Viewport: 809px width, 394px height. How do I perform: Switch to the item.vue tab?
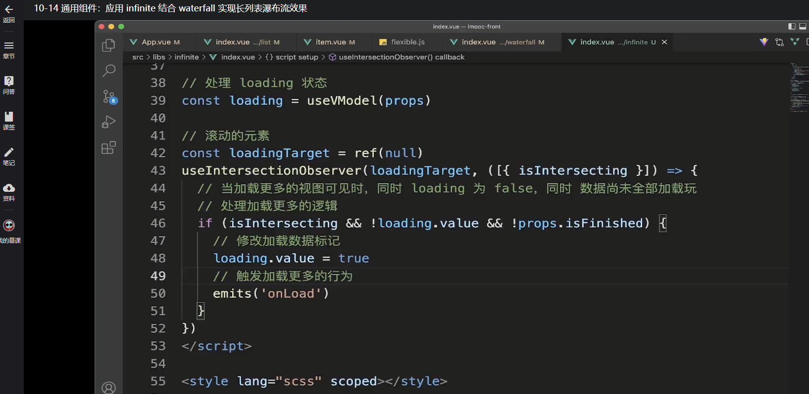(x=334, y=42)
